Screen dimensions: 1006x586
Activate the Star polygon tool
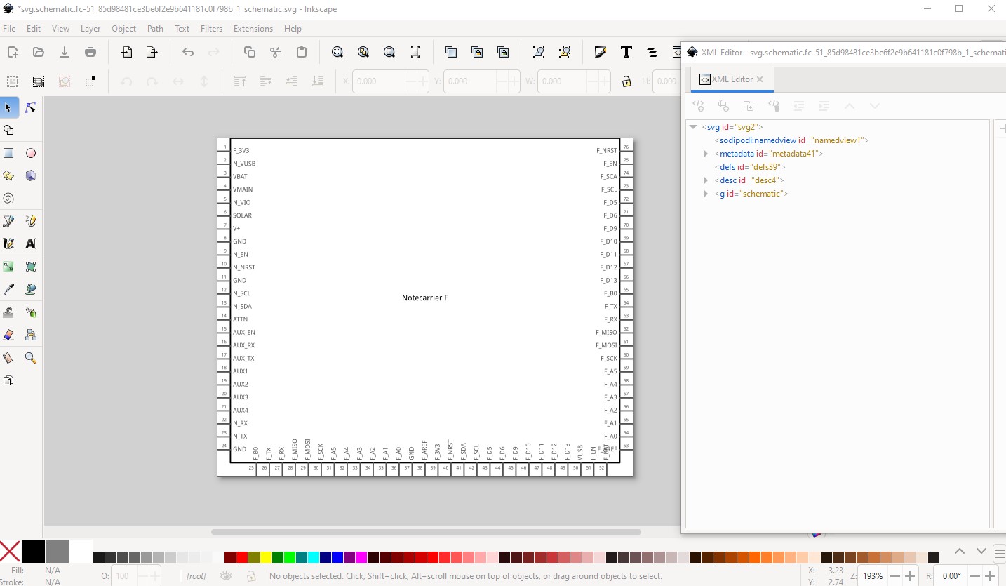point(8,175)
